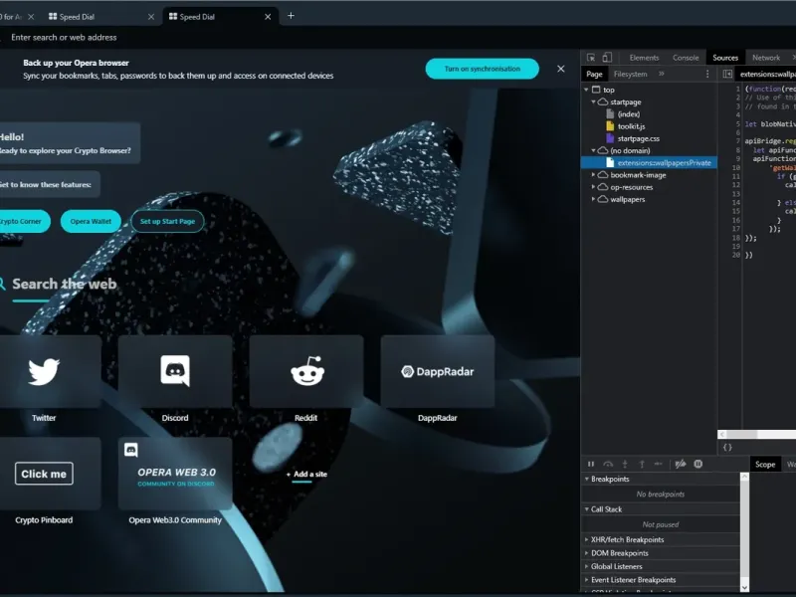This screenshot has width=796, height=597.
Task: Click the step into icon
Action: 625,464
